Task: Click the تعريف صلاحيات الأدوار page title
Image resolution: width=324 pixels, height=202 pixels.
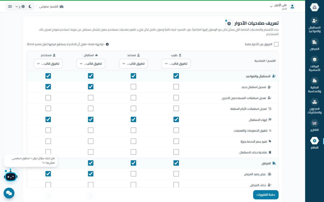Action: 256,23
